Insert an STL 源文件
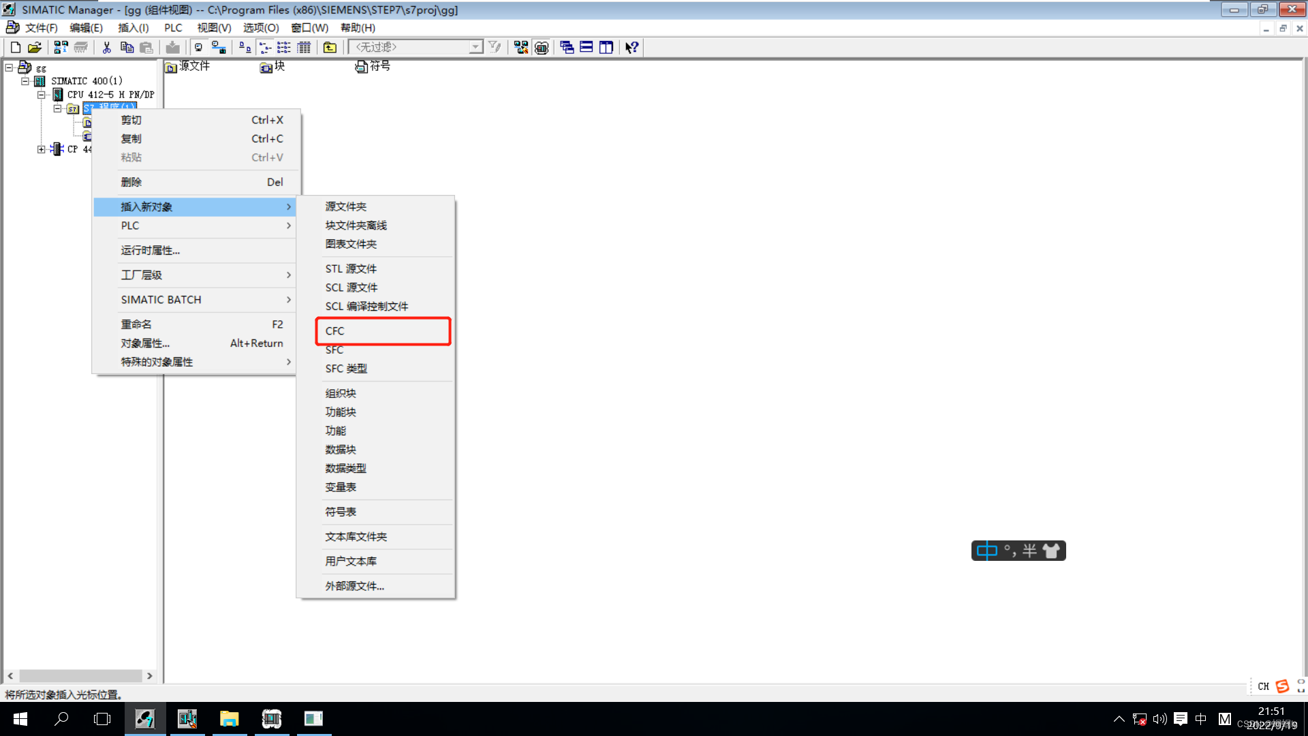Screen dimensions: 1308x736 pyautogui.click(x=376, y=269)
